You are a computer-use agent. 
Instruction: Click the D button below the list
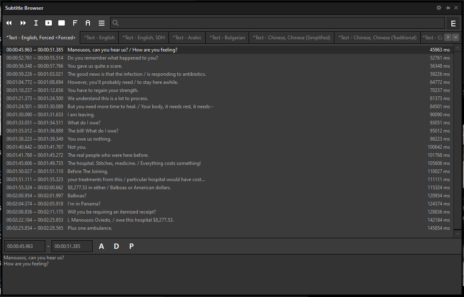pos(117,246)
